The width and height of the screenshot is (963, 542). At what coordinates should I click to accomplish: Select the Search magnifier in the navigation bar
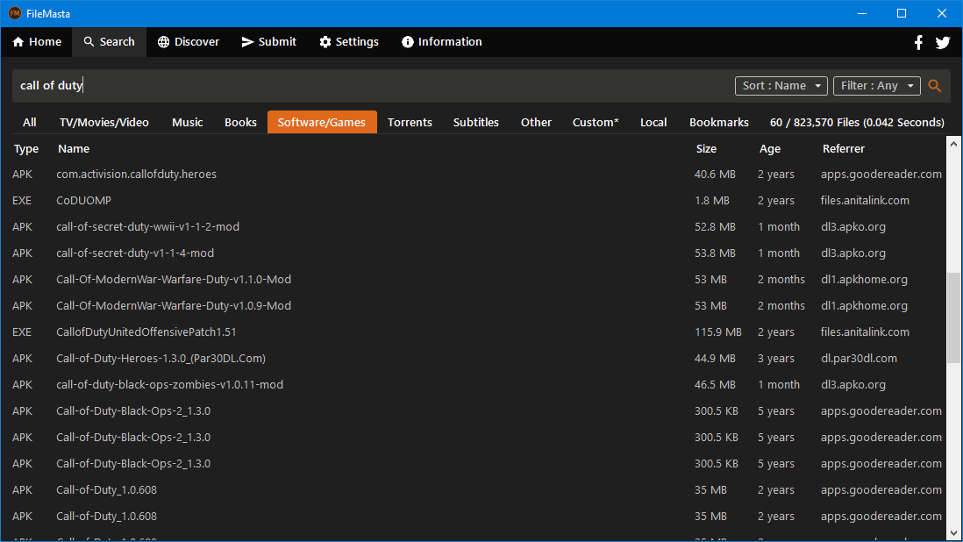click(87, 41)
